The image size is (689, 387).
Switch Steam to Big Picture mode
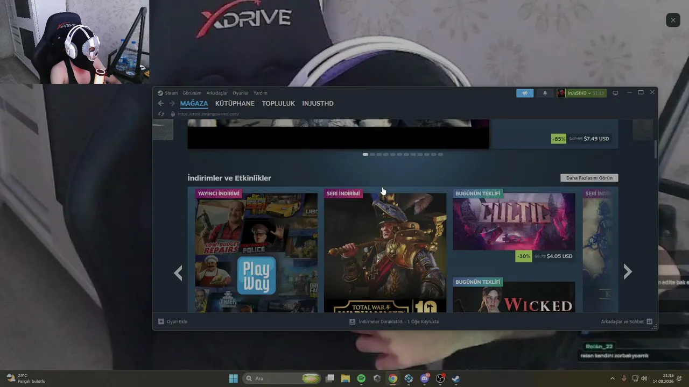615,93
